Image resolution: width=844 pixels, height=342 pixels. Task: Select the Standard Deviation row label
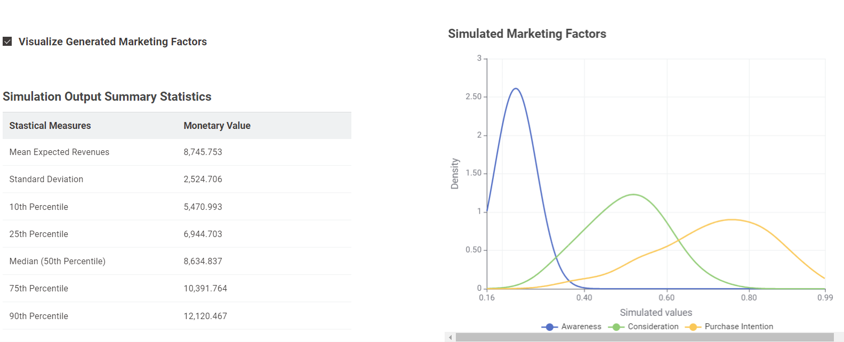pos(46,180)
